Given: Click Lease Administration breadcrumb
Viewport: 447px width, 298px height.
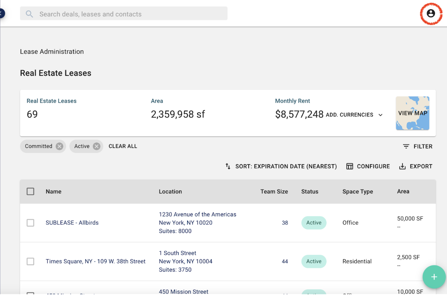Looking at the screenshot, I should pos(52,52).
